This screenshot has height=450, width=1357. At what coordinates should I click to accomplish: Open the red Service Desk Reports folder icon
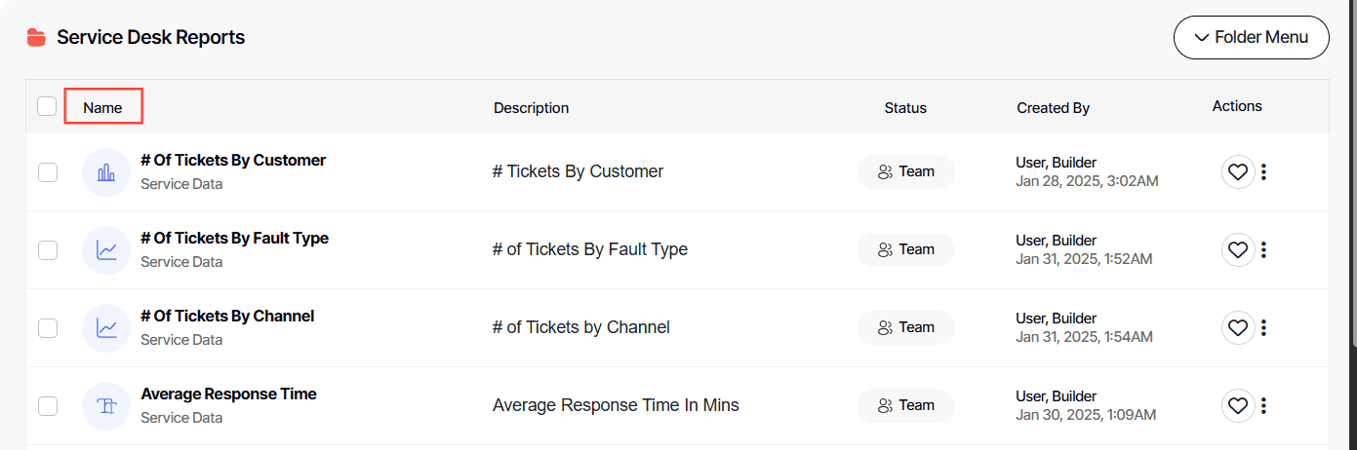tap(36, 38)
